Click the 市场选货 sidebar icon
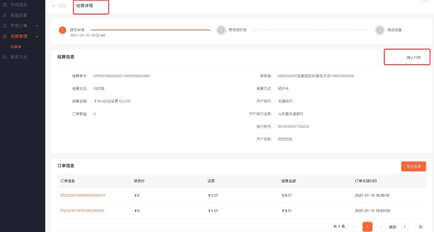The image size is (434, 232). (5, 5)
